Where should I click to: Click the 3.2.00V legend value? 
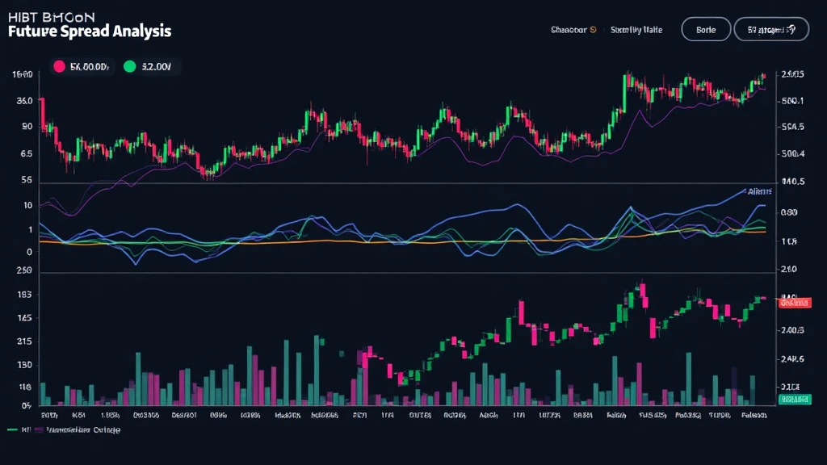155,67
